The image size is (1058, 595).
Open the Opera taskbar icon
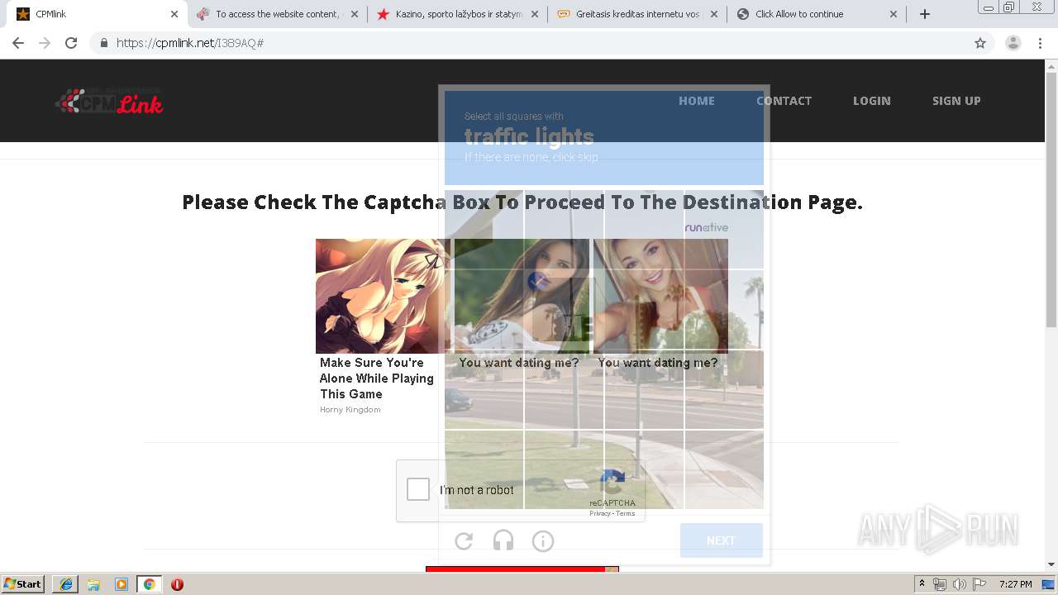(177, 584)
